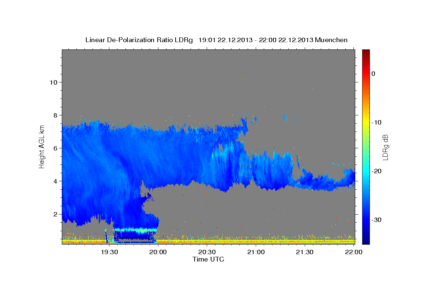Click the colorbar value -10
This screenshot has height=293, width=439.
click(x=377, y=122)
